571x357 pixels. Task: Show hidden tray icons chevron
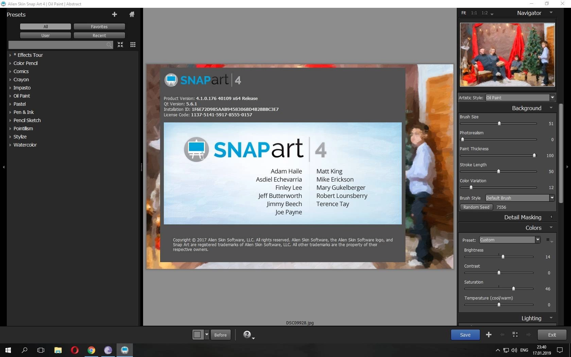pyautogui.click(x=498, y=350)
